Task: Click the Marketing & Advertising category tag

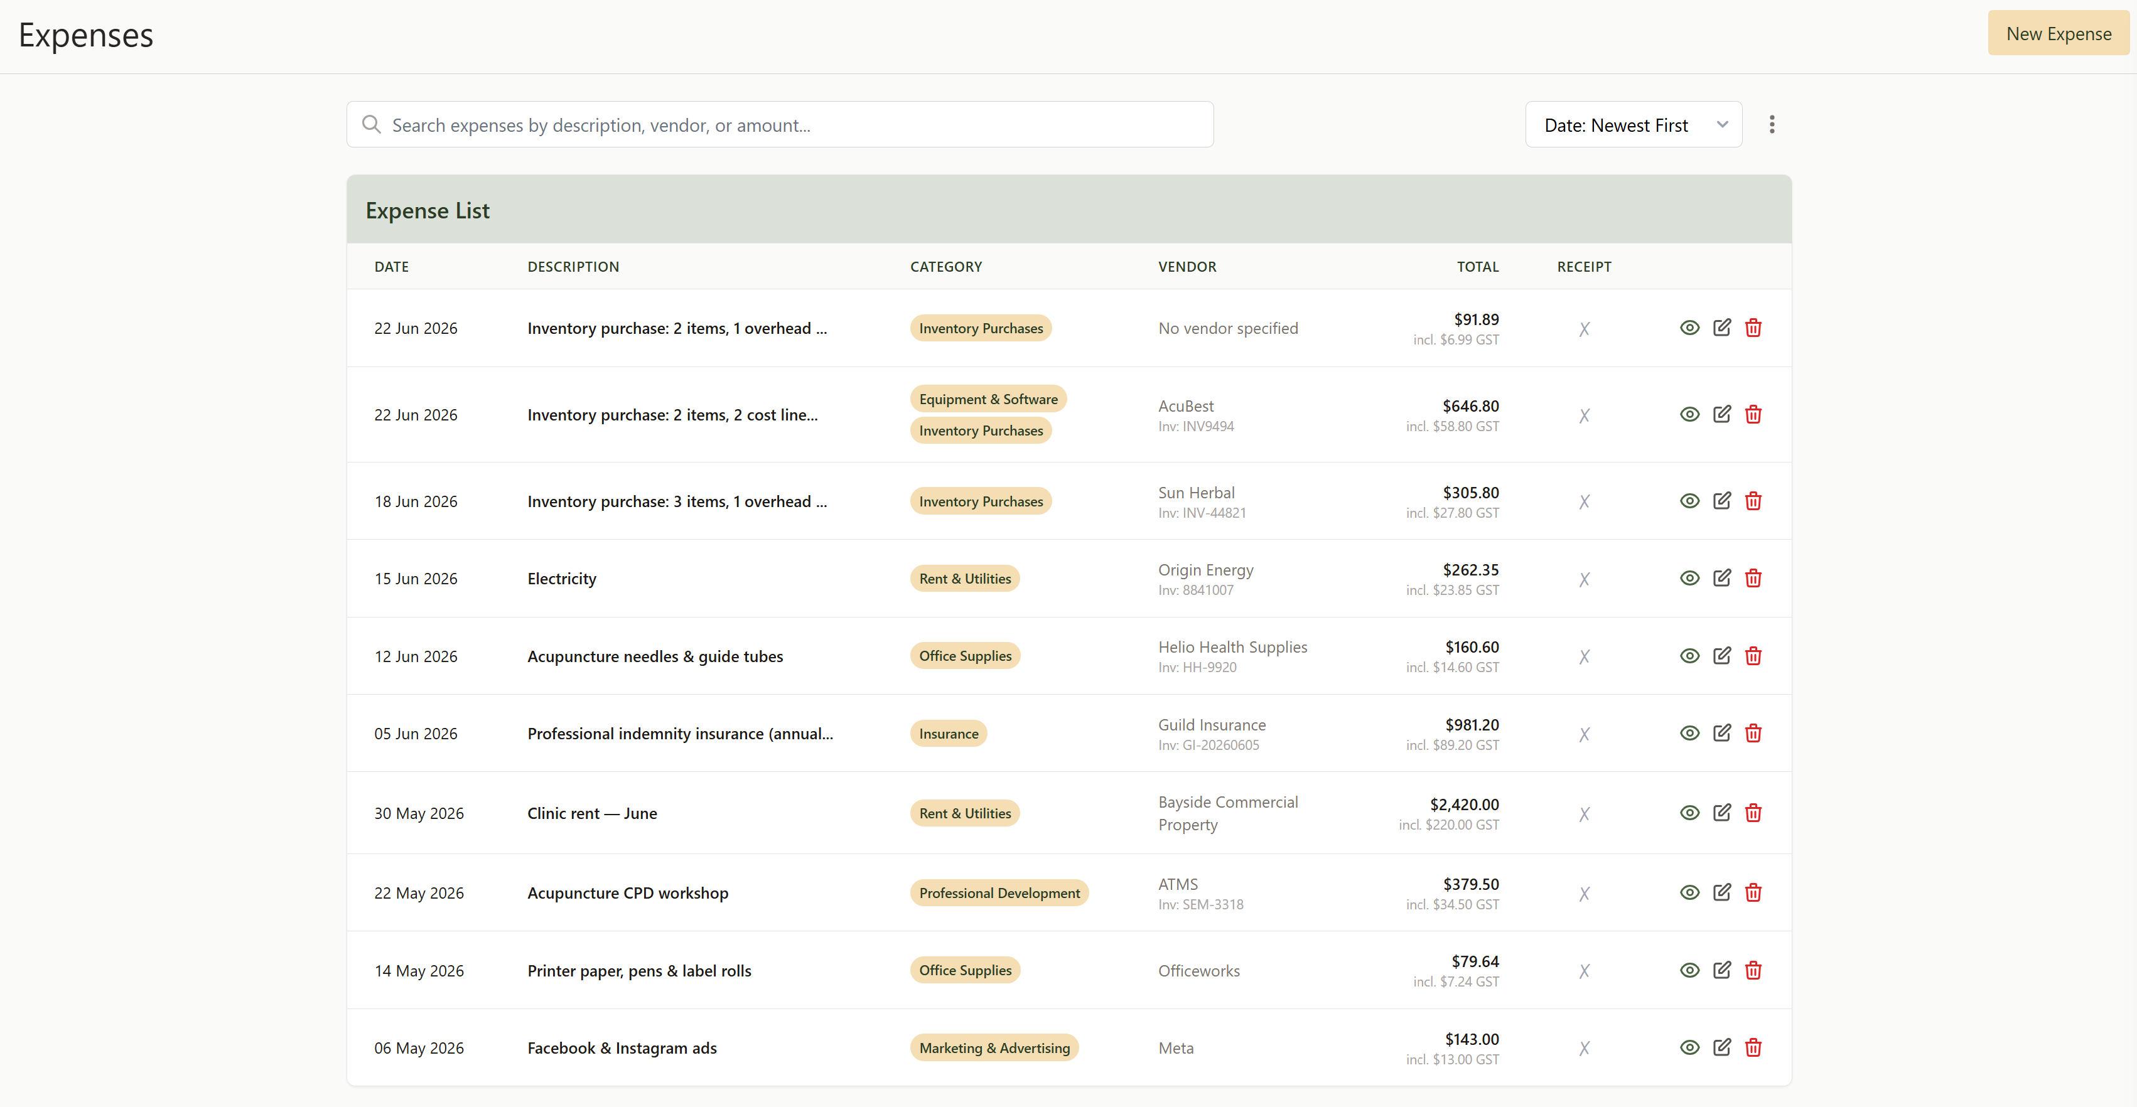Action: (994, 1047)
